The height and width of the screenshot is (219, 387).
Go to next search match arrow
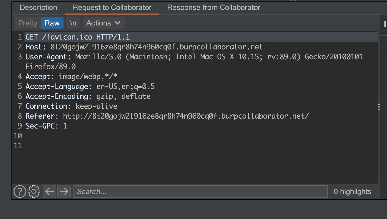click(64, 192)
